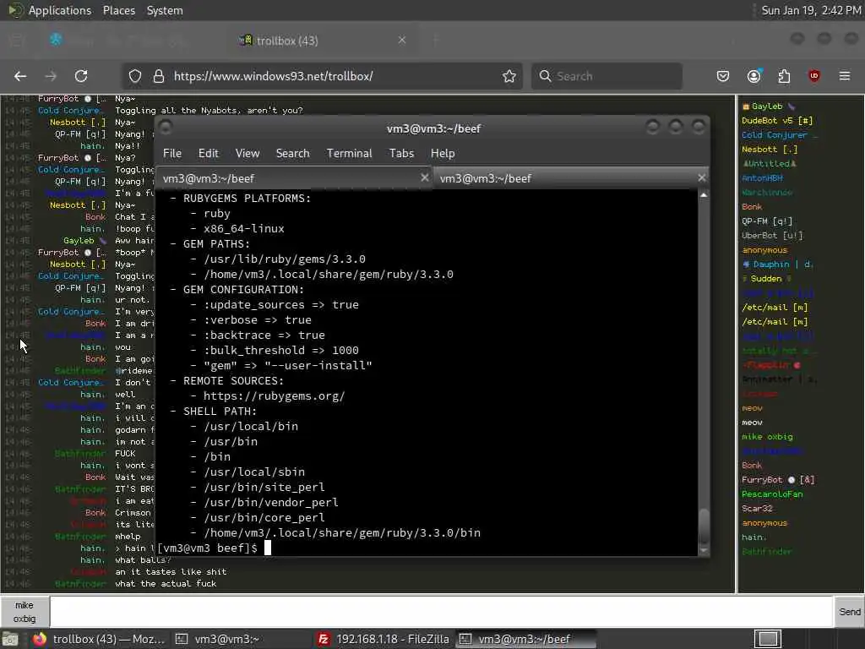Open the Applications menu
Image resolution: width=865 pixels, height=649 pixels.
pos(60,10)
